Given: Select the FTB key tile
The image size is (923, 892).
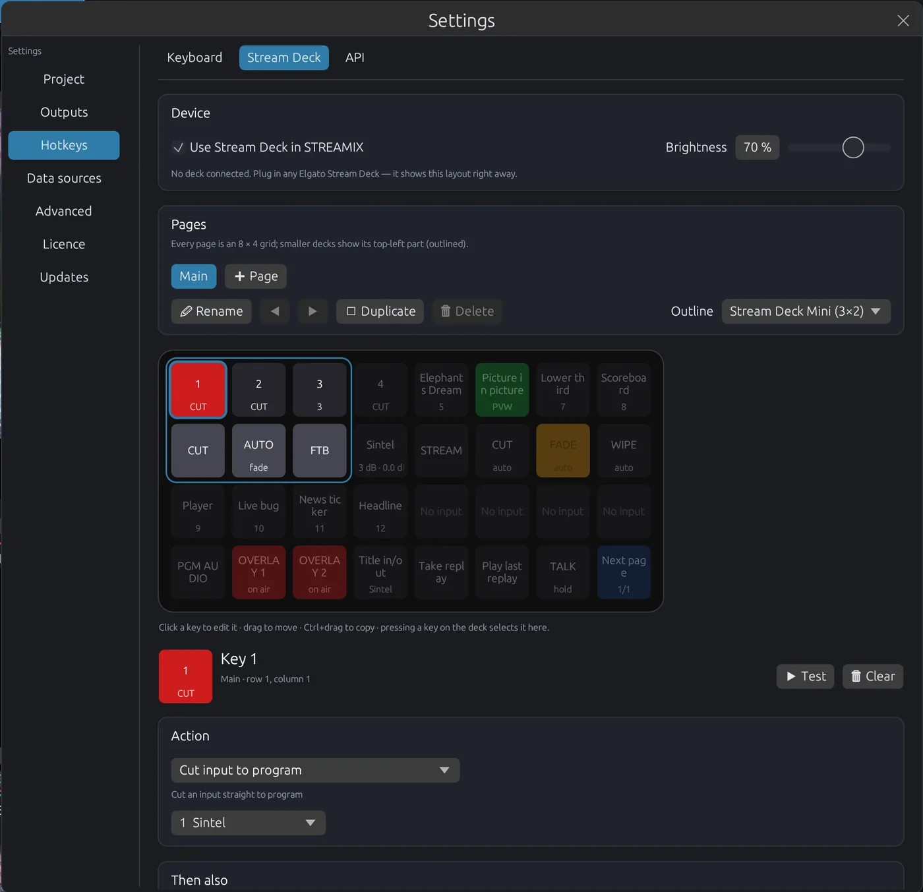Looking at the screenshot, I should [x=320, y=450].
